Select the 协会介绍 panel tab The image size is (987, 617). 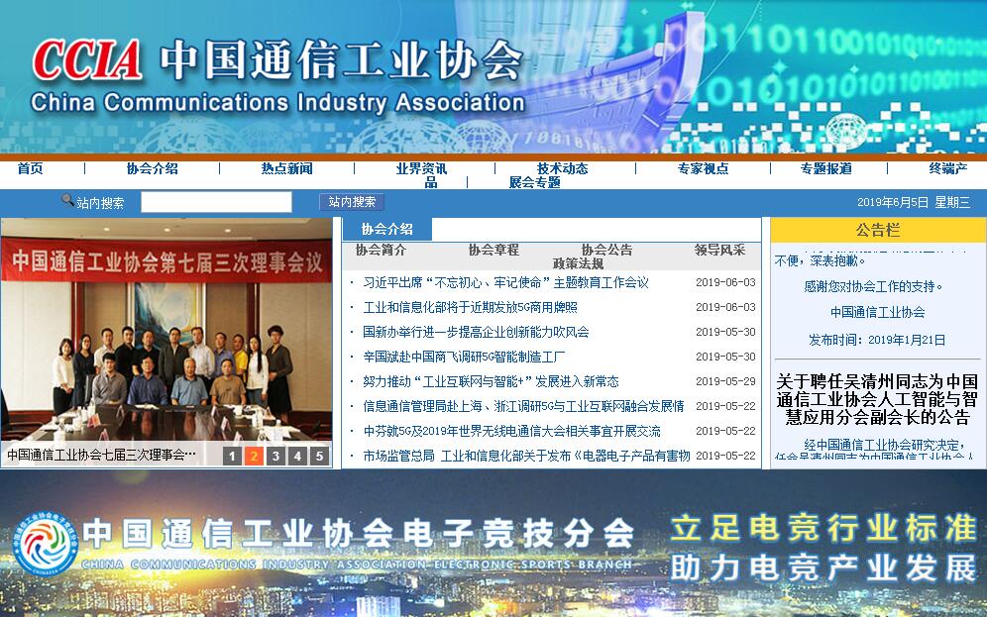click(386, 230)
